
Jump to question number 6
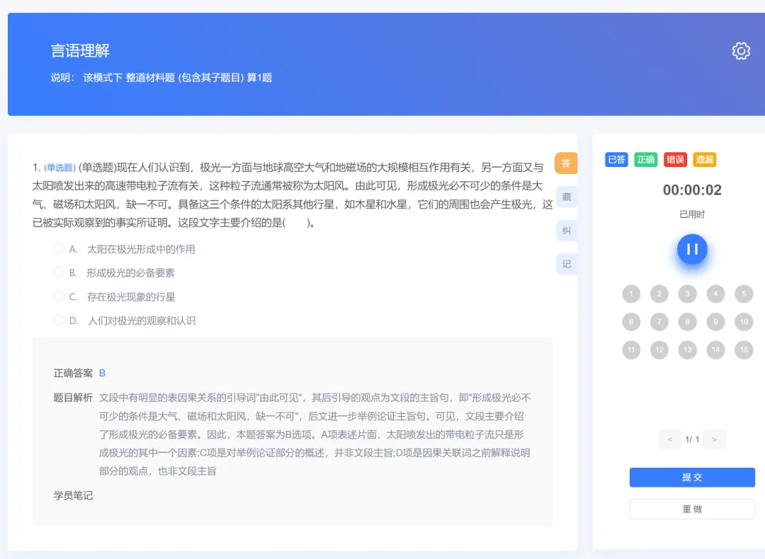[631, 322]
